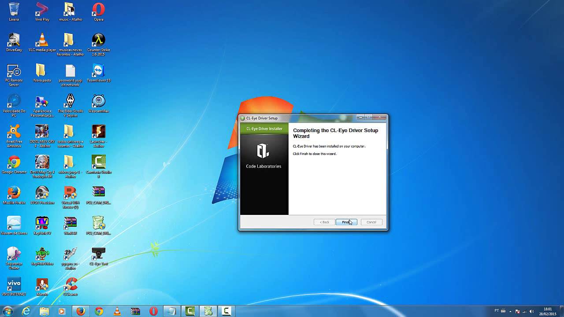Click the greyed-out Back button in the wizard
The image size is (564, 317).
coord(324,222)
